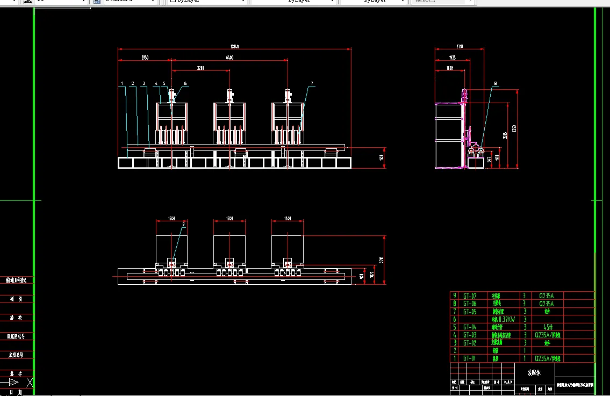Select the 2110 dimension in the side view
The width and height of the screenshot is (610, 396).
pyautogui.click(x=460, y=47)
